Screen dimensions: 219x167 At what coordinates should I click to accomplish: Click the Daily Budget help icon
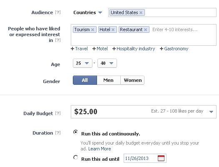pyautogui.click(x=58, y=113)
